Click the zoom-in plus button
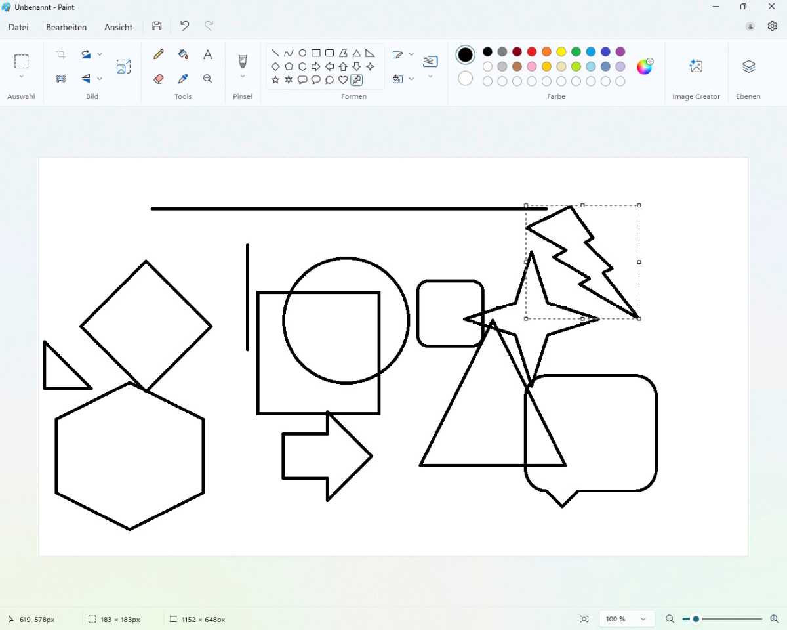The height and width of the screenshot is (630, 787). click(774, 619)
